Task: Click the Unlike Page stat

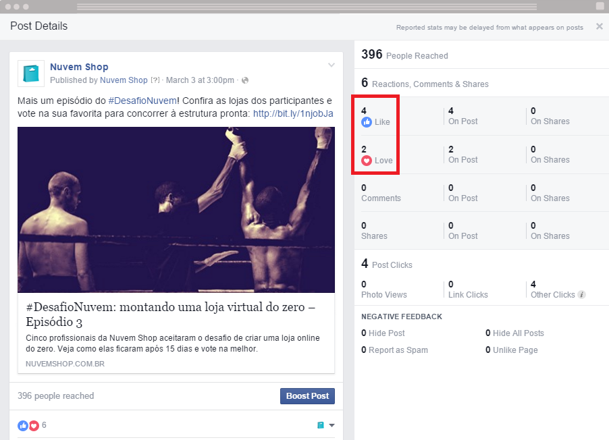Action: (x=512, y=350)
